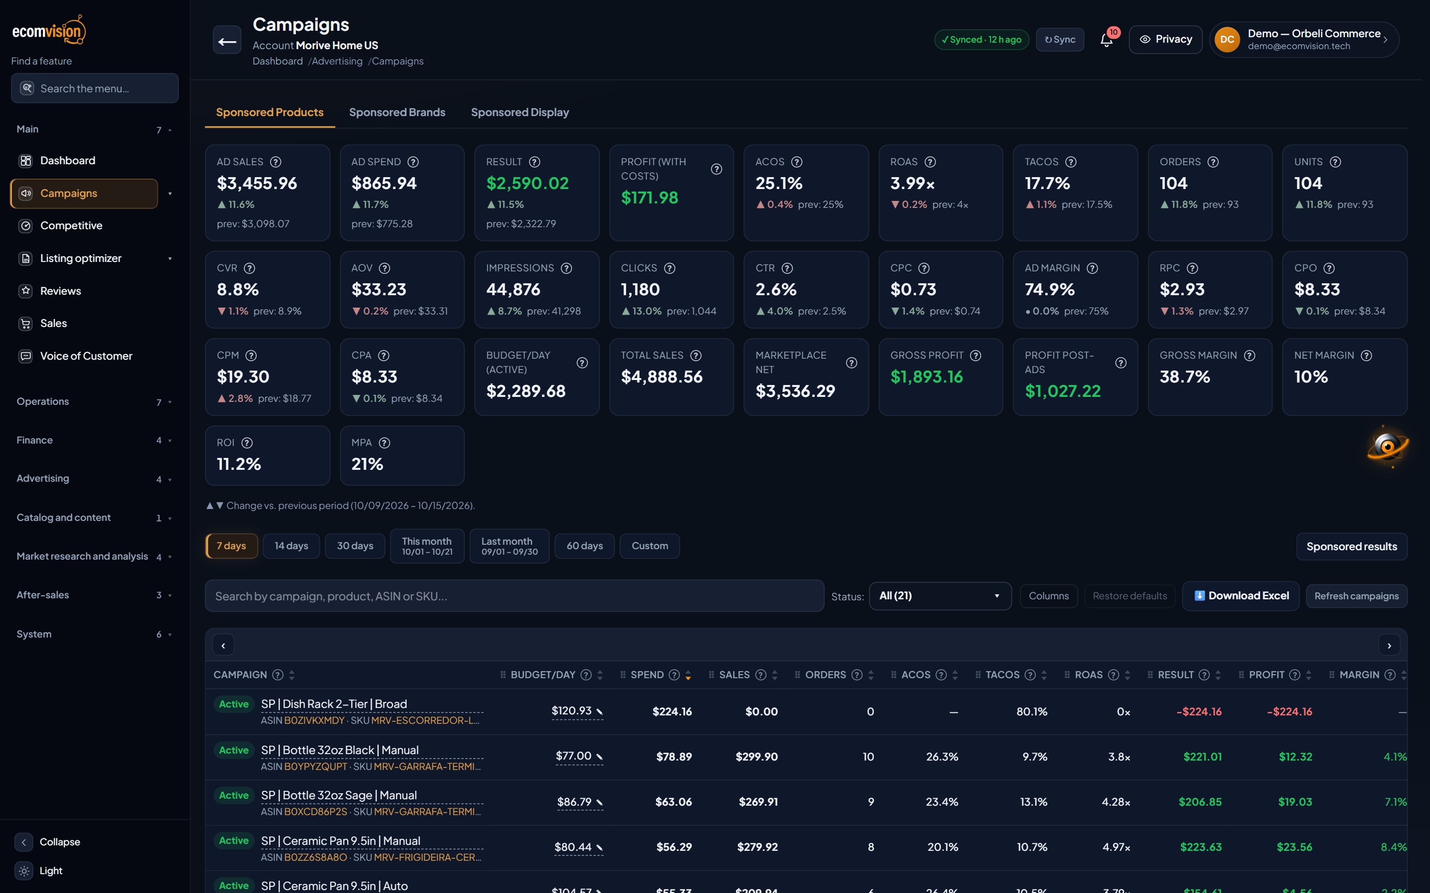Select the 14 days range
1430x893 pixels.
[291, 546]
